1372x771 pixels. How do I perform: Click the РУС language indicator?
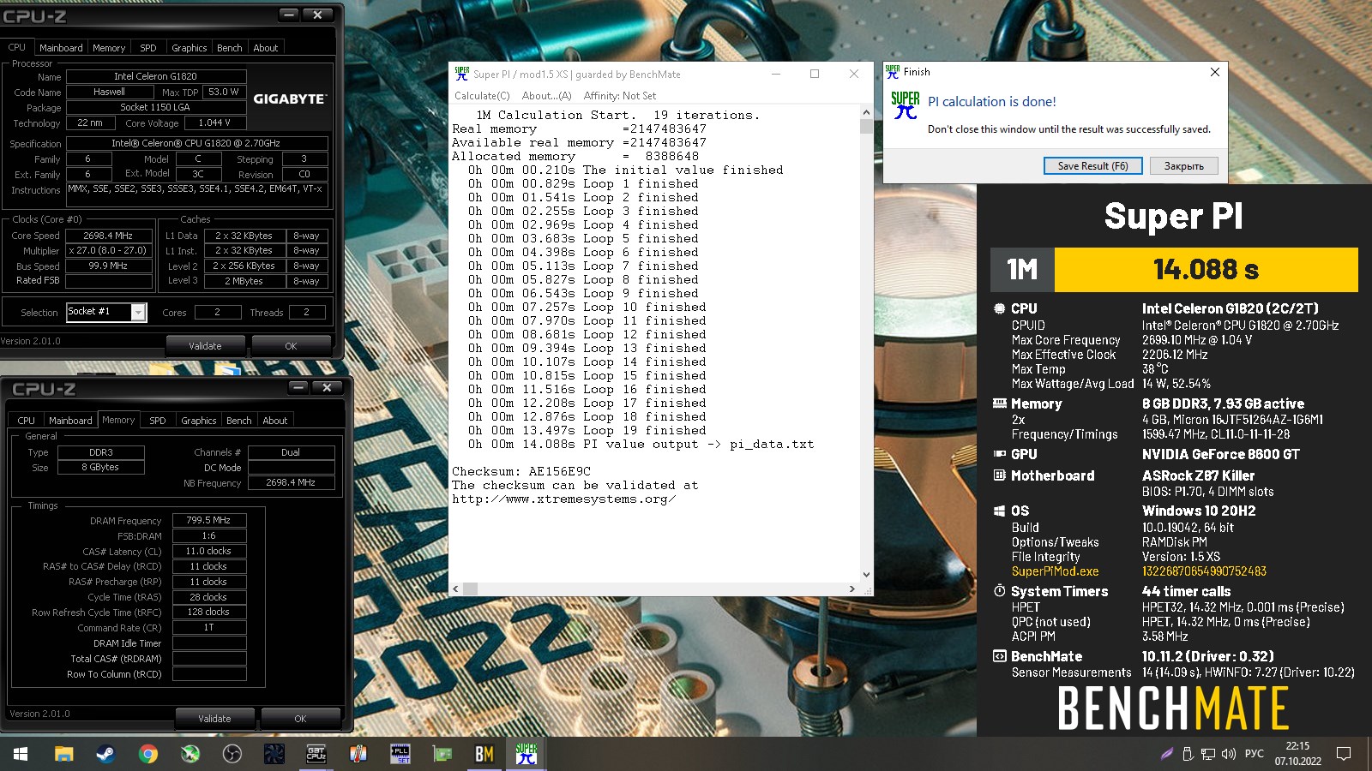1255,754
